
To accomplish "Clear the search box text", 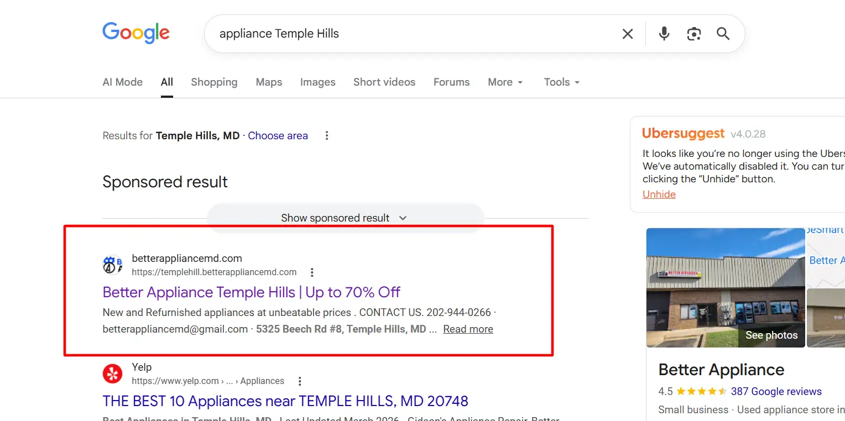I will point(627,34).
